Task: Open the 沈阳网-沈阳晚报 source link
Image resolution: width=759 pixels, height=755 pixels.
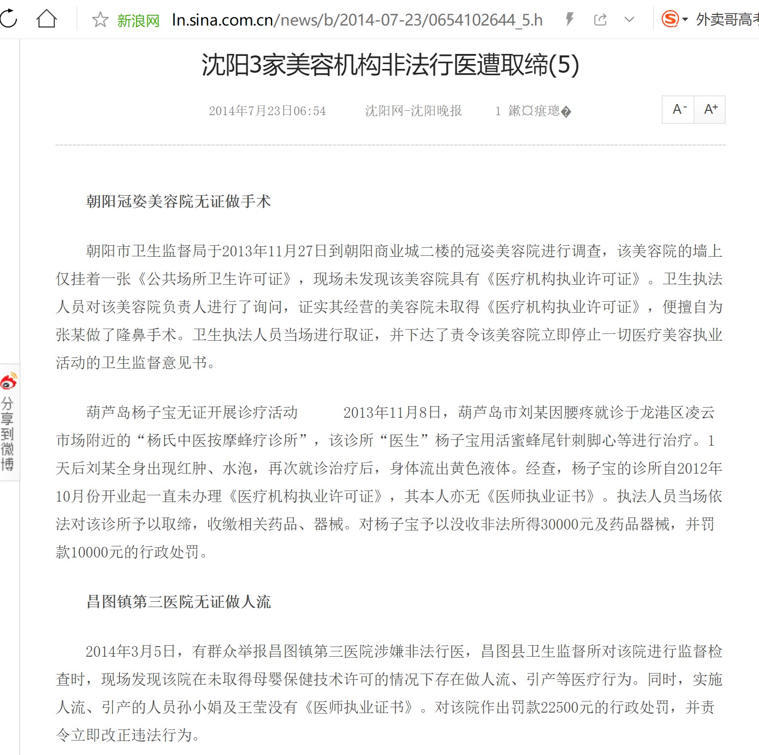Action: pos(413,111)
